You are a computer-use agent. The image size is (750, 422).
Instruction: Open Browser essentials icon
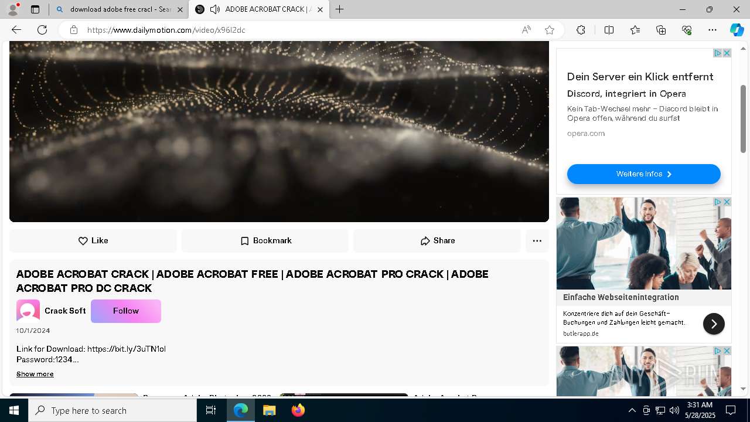687,30
